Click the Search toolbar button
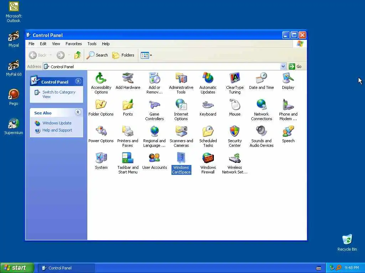 (x=97, y=55)
